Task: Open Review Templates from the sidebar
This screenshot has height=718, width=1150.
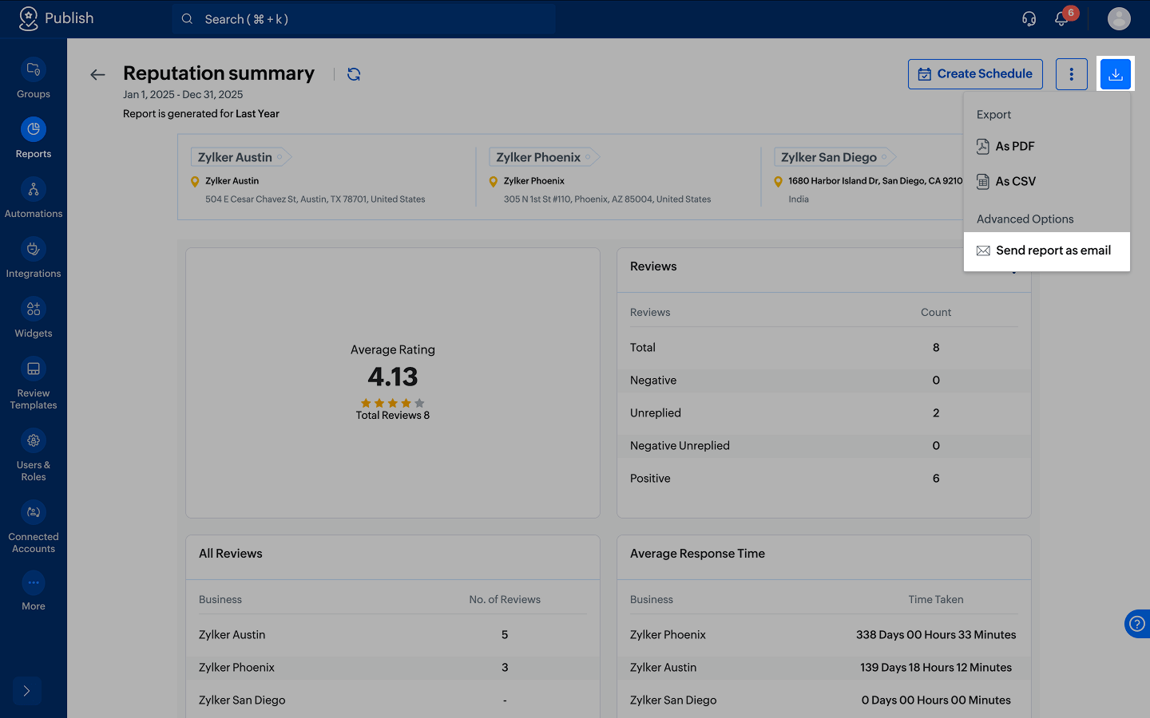Action: [x=34, y=384]
